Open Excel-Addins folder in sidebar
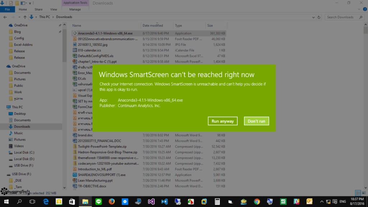 (23, 45)
